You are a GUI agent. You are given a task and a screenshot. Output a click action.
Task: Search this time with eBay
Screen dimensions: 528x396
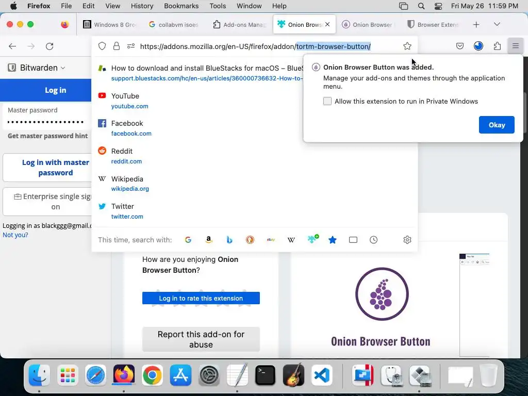coord(271,240)
